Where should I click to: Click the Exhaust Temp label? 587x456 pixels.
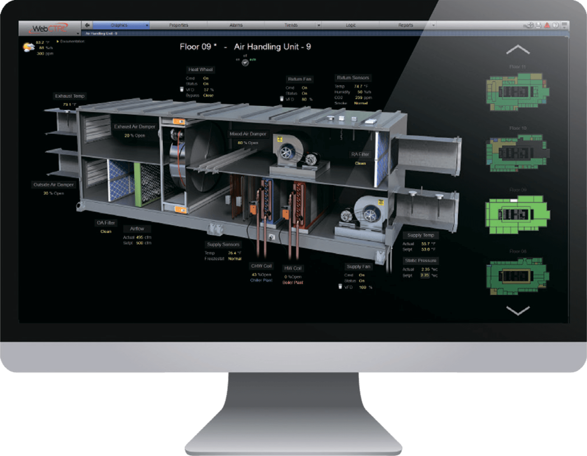(x=70, y=96)
